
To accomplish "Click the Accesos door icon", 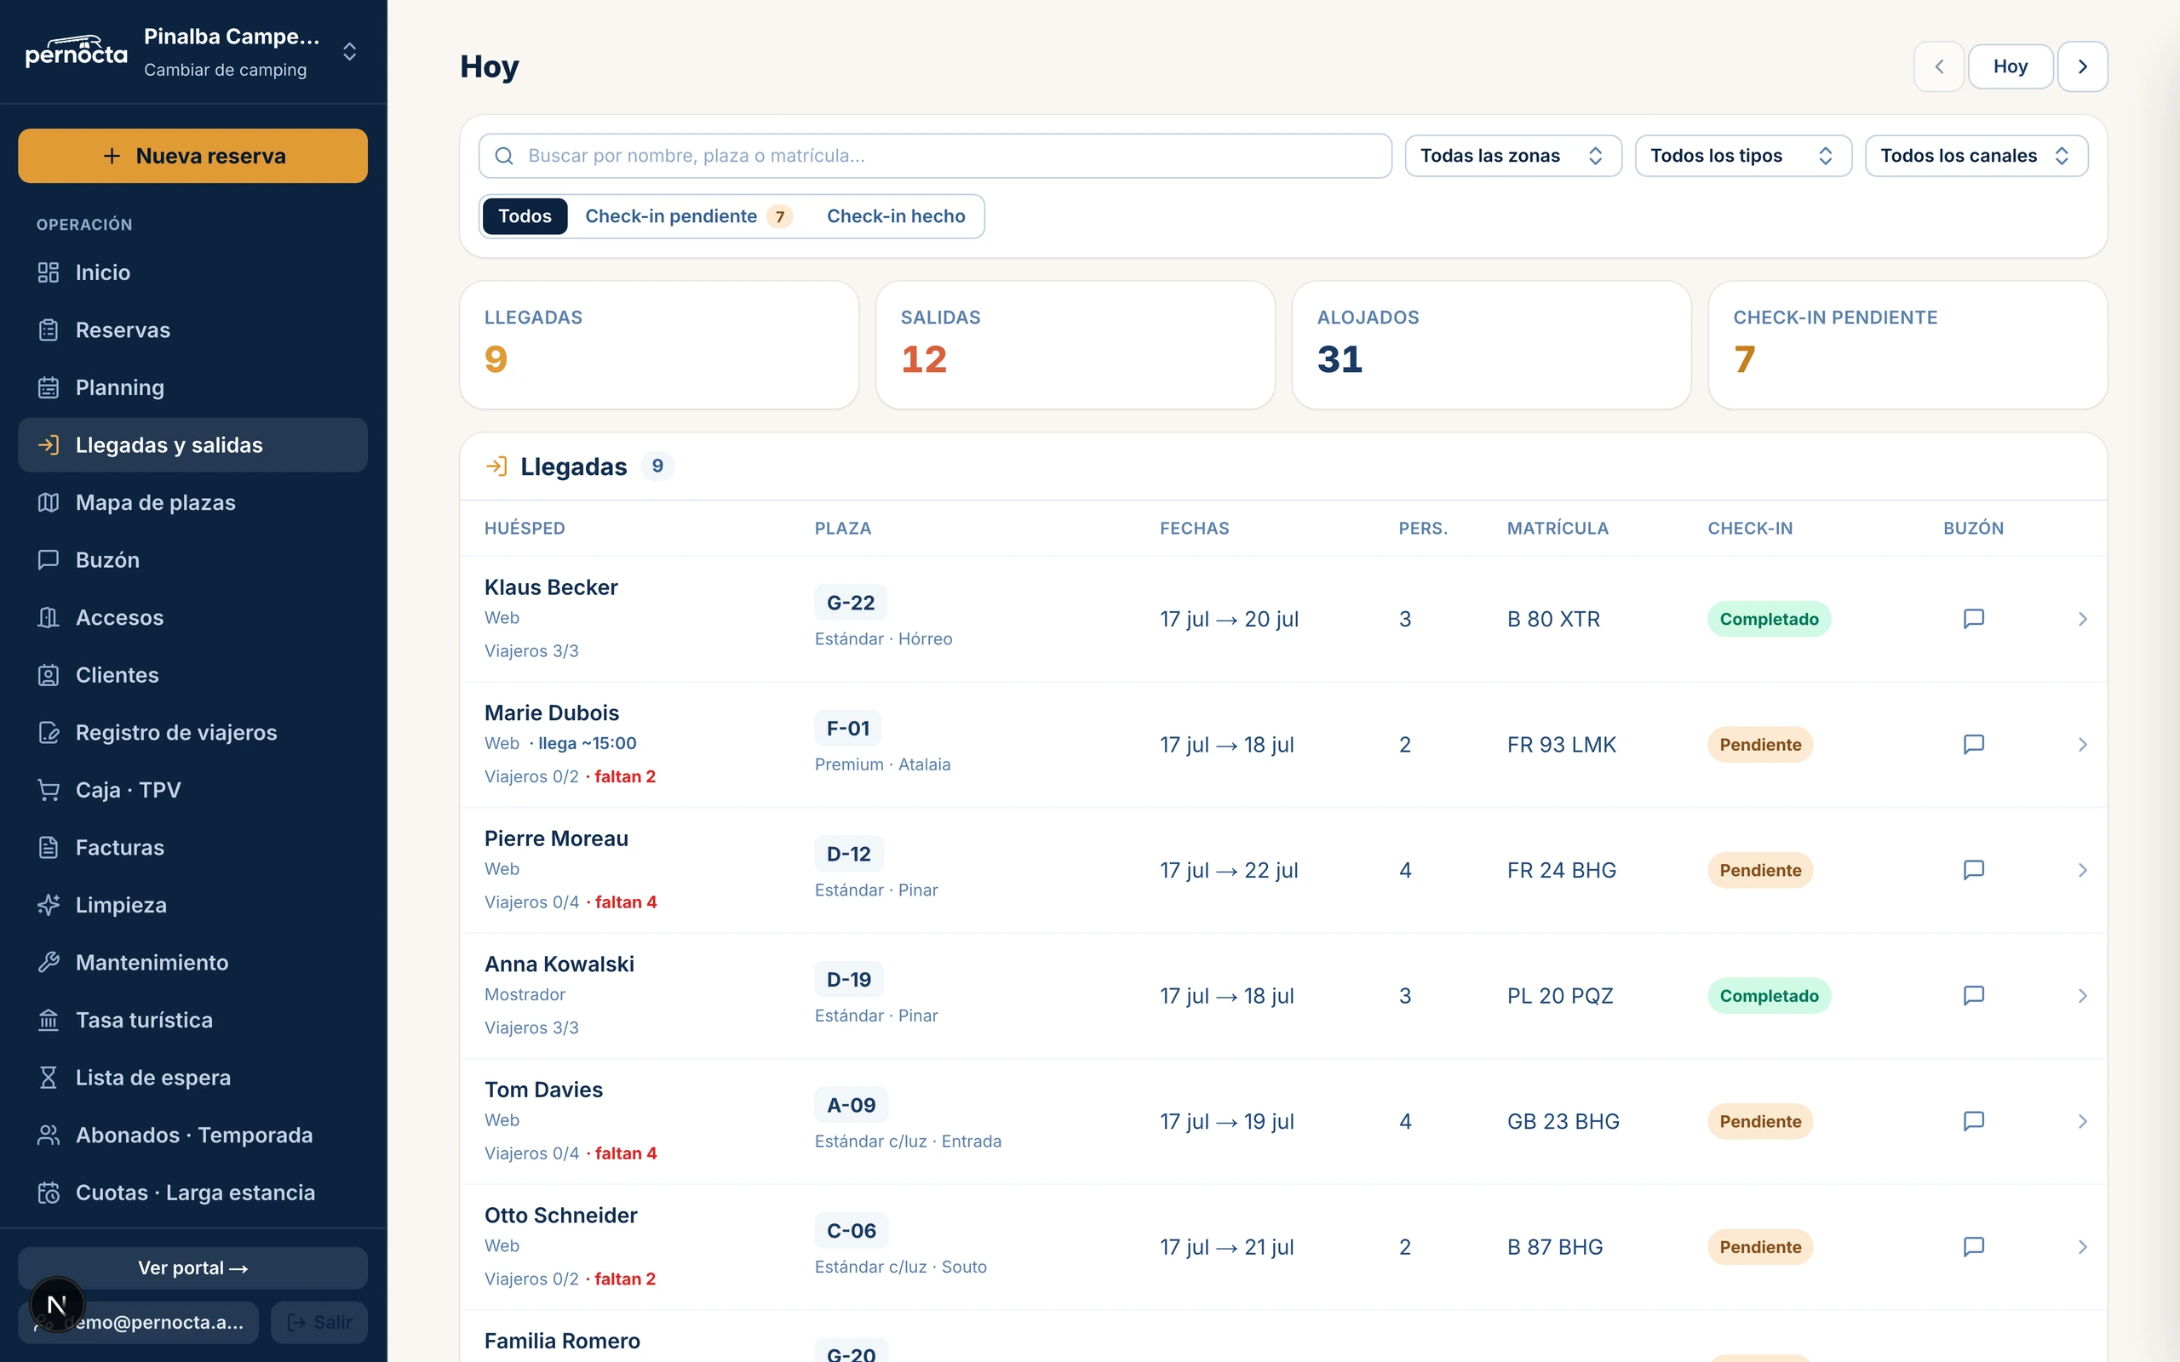I will [49, 618].
